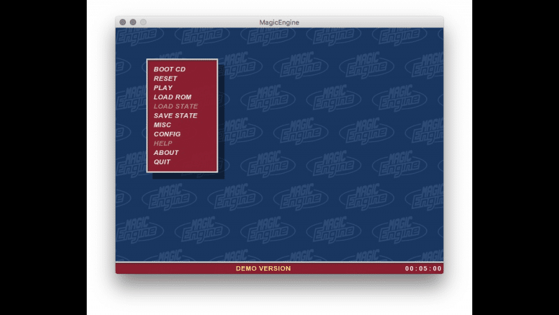Open the LOAD ROM option
This screenshot has width=559, height=315.
(173, 97)
